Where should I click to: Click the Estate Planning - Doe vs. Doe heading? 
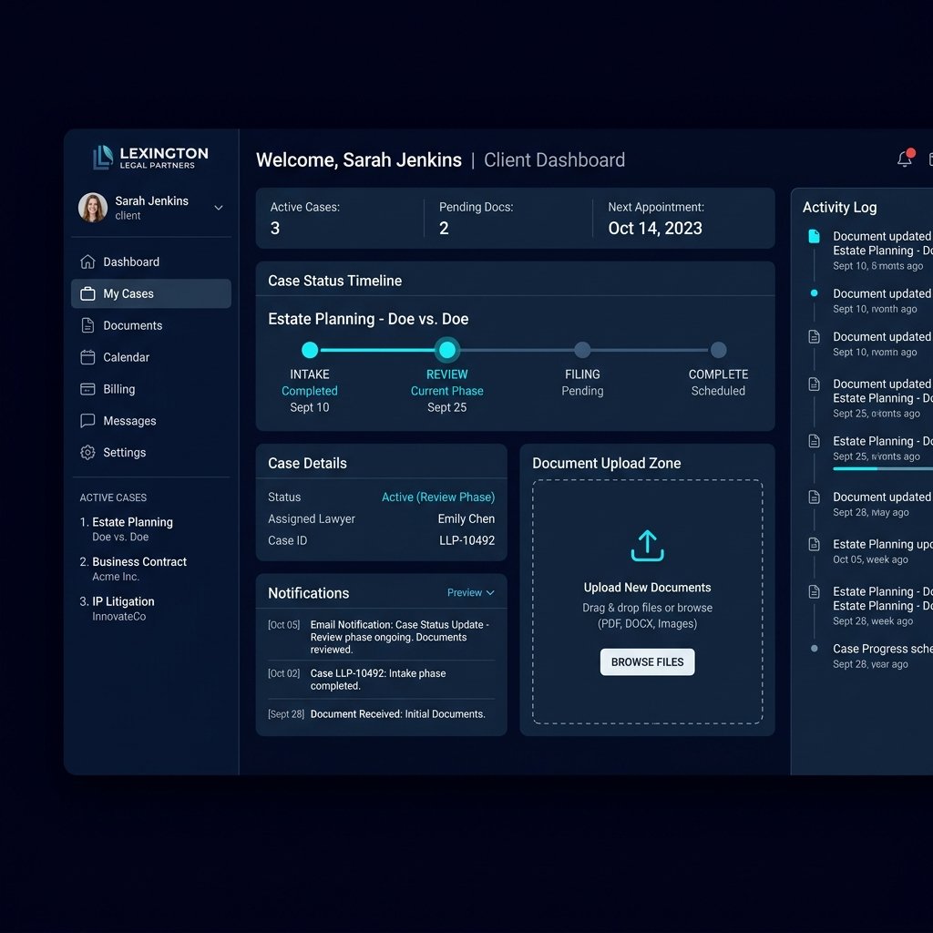368,319
